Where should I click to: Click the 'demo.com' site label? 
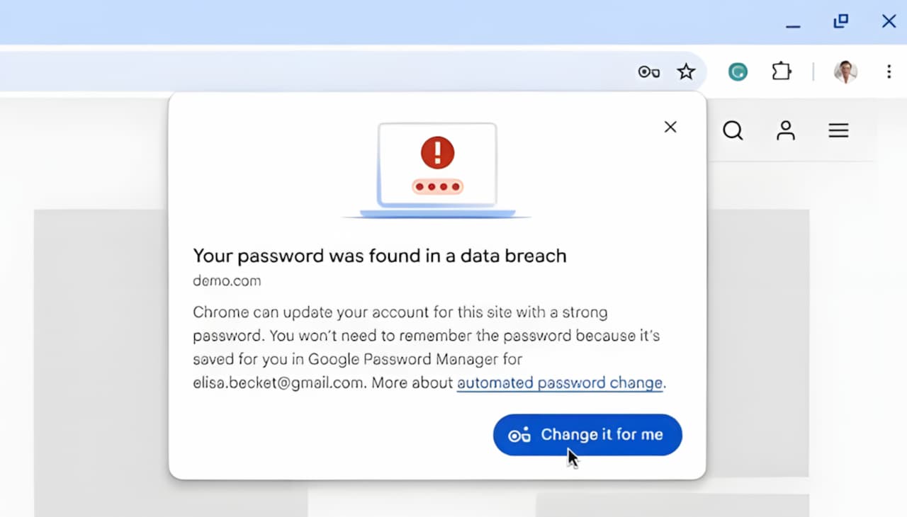pyautogui.click(x=227, y=281)
